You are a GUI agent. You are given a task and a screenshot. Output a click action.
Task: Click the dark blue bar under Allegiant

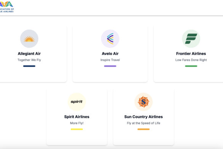[29, 66]
